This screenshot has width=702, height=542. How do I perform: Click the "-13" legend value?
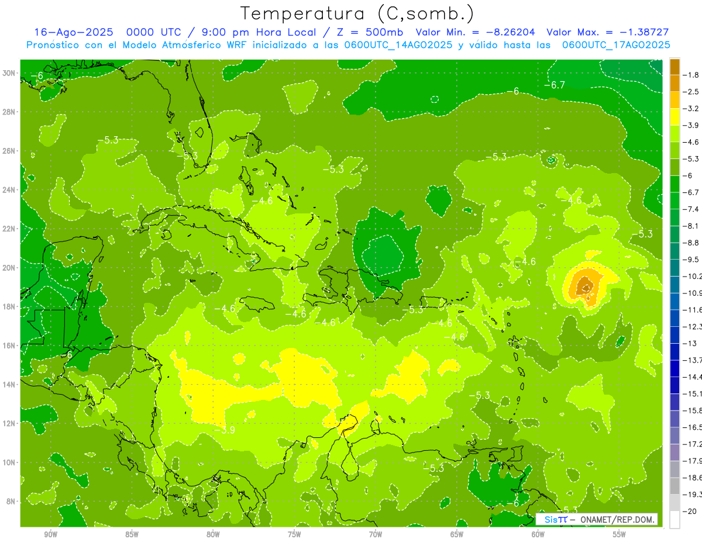[x=691, y=343]
